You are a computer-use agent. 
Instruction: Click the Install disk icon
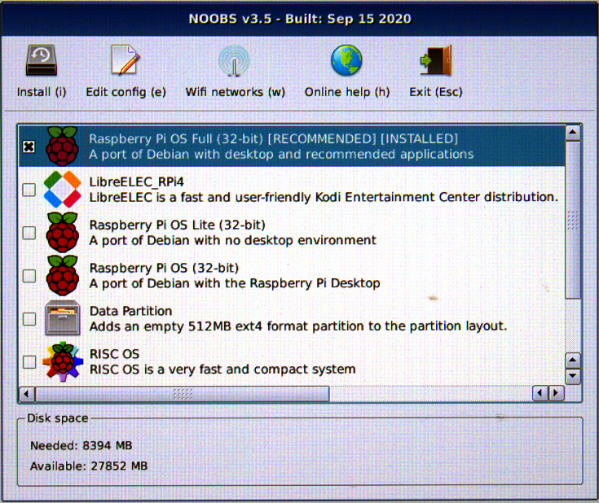[42, 60]
